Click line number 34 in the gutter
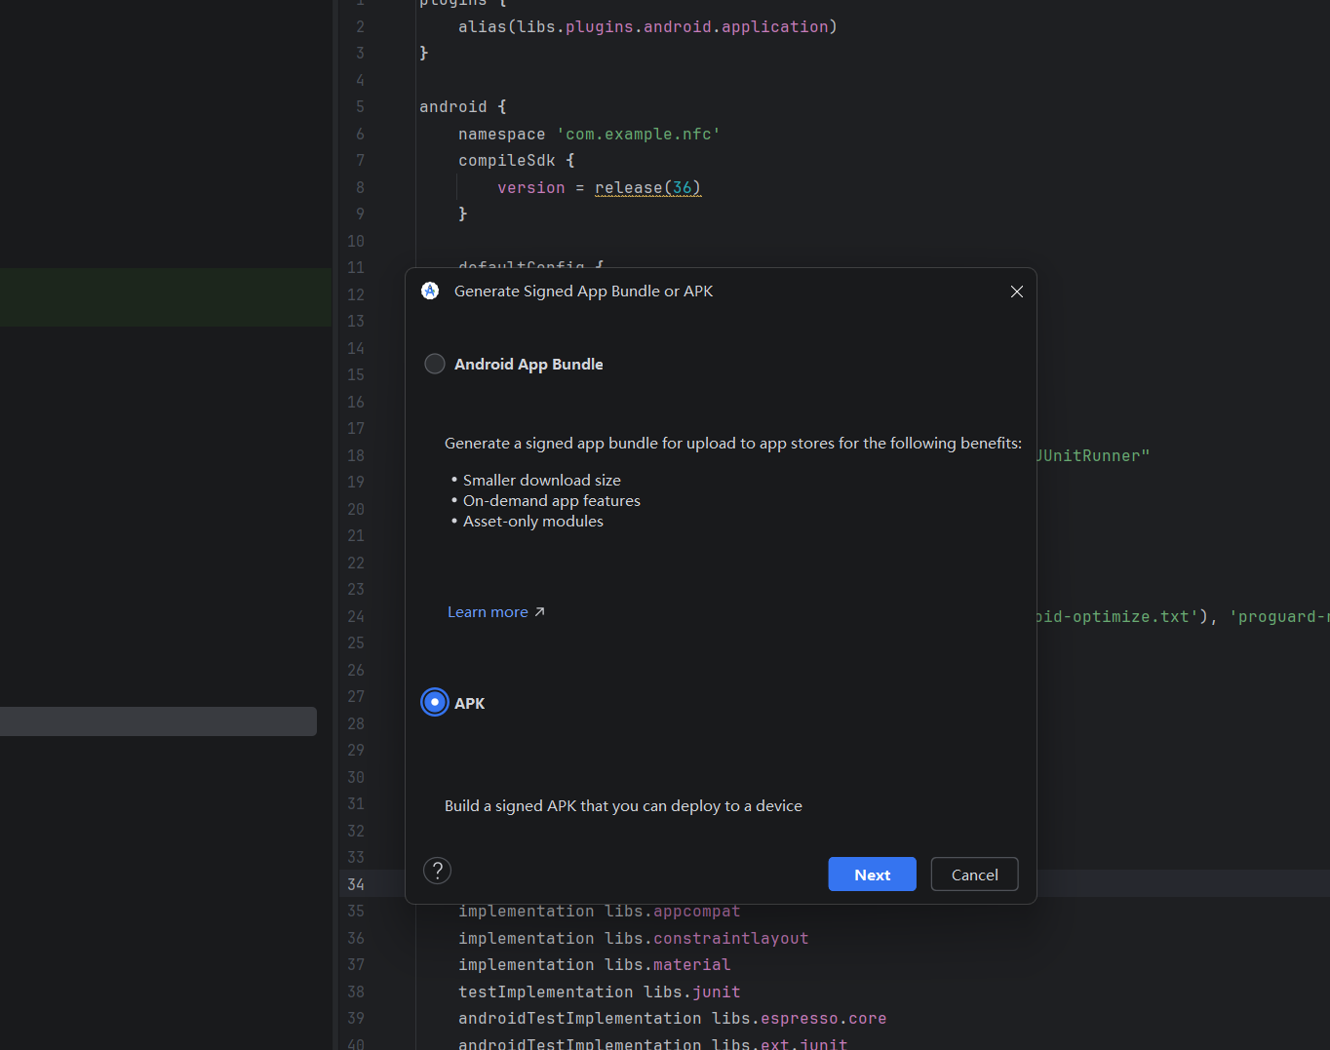Image resolution: width=1330 pixels, height=1050 pixels. coord(356,884)
